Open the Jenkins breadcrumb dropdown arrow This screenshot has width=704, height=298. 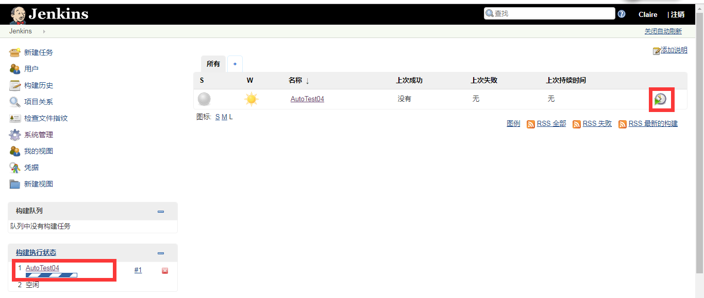click(x=44, y=31)
